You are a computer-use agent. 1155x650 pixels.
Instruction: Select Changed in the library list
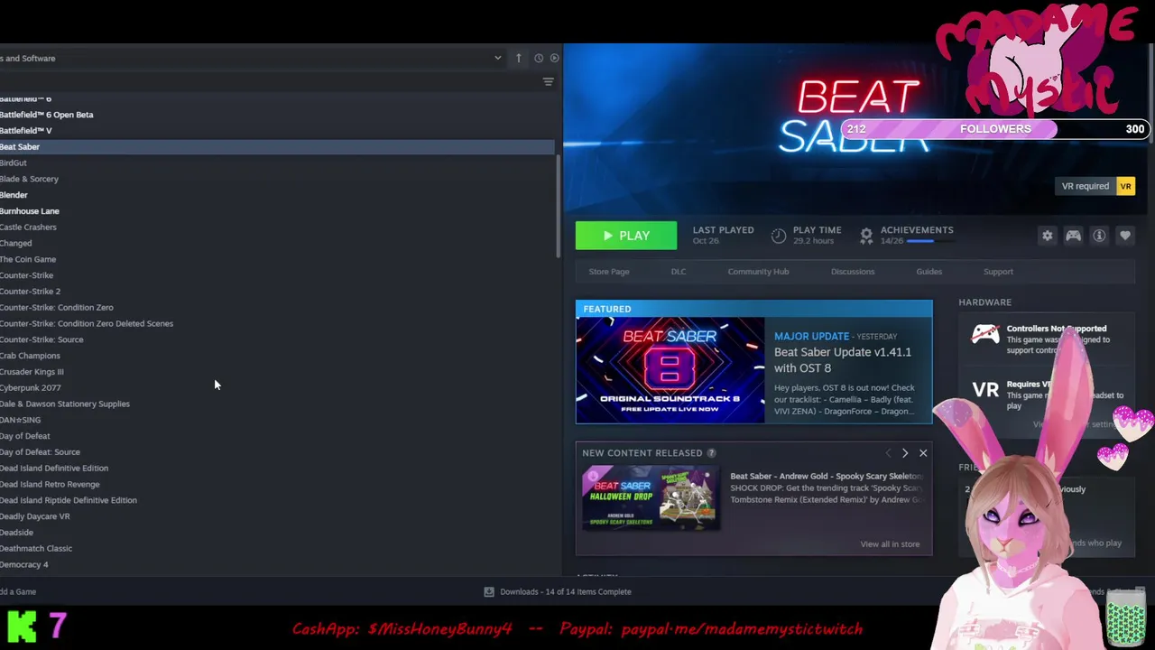pyautogui.click(x=277, y=243)
